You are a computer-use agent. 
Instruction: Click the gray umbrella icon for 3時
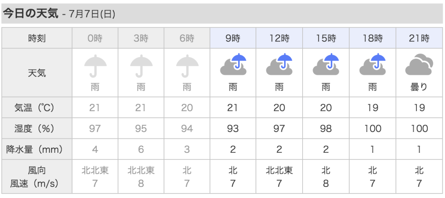141,66
